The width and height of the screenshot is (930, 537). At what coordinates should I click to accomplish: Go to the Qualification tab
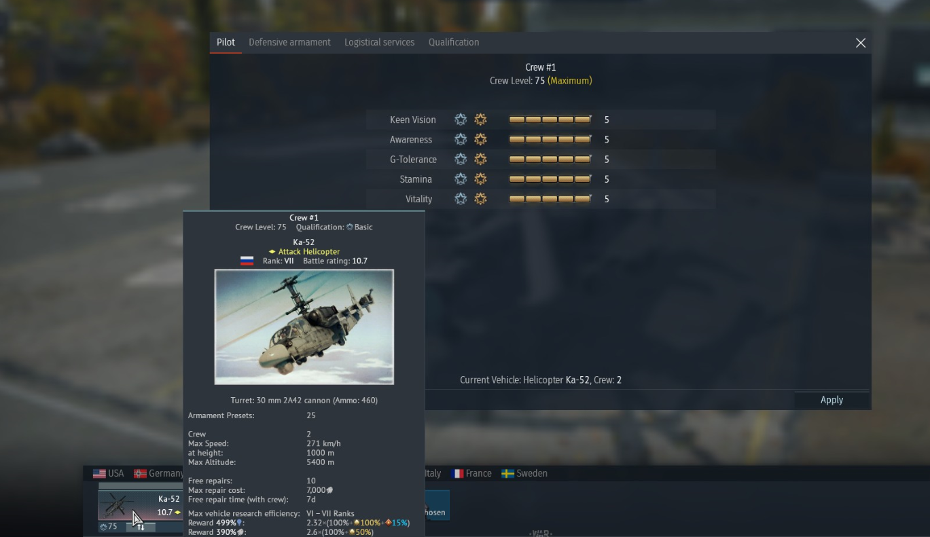tap(454, 42)
